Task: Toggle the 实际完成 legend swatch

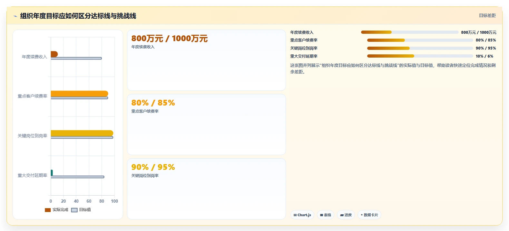Action: [x=48, y=210]
